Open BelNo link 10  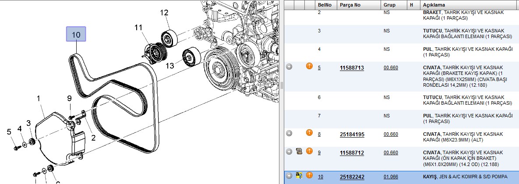321,177
